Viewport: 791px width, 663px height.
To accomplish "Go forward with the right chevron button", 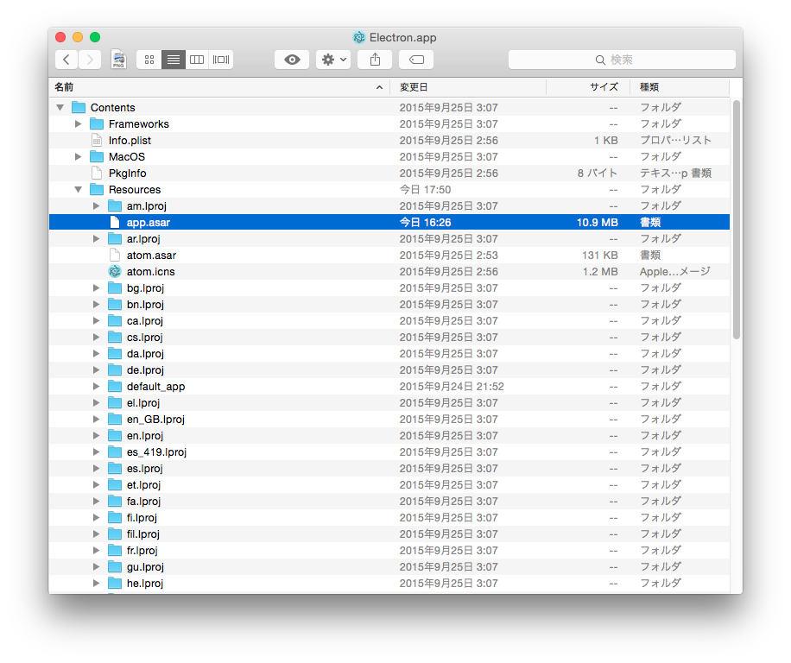I will click(x=90, y=60).
